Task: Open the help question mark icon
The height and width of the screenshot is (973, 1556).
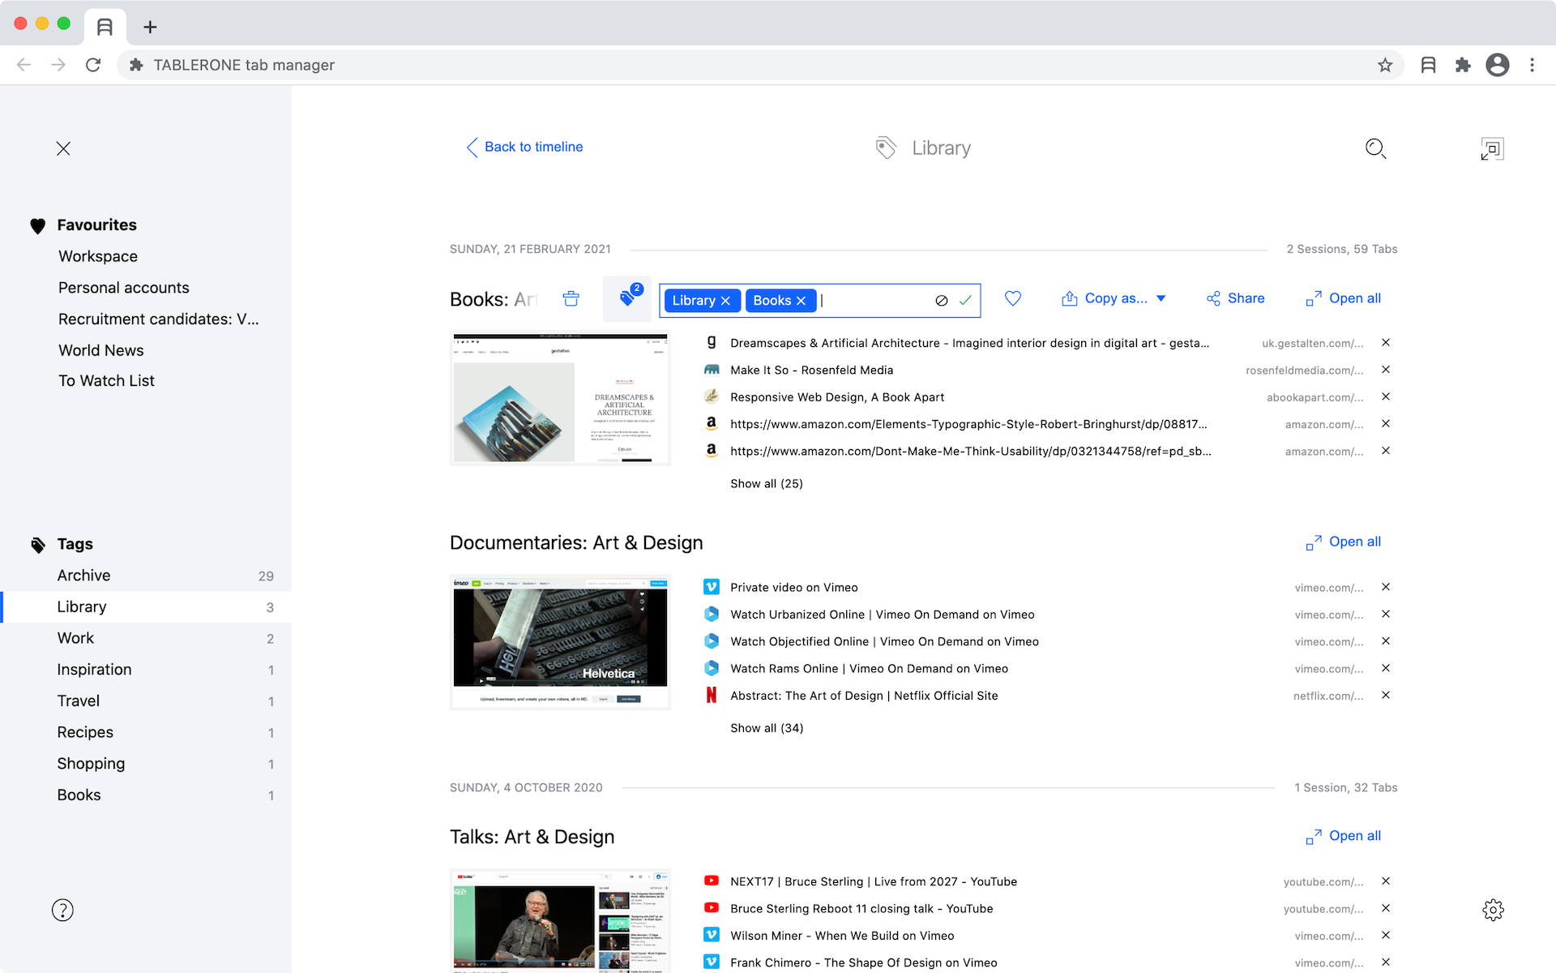Action: [62, 910]
